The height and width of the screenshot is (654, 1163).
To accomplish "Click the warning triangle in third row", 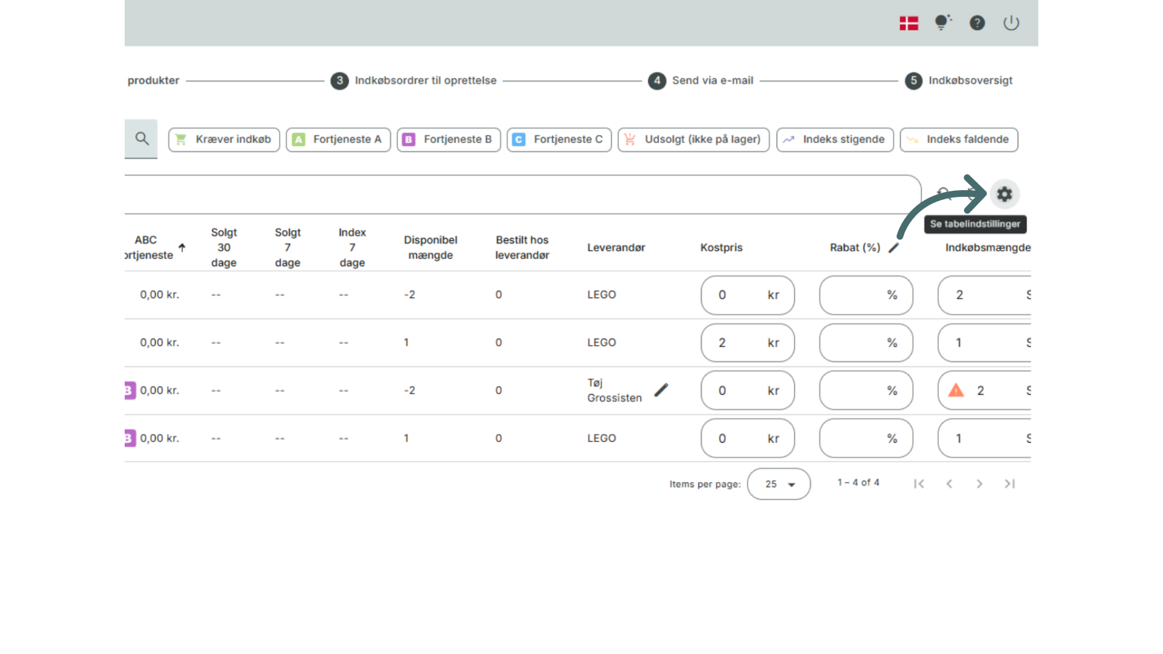I will (956, 391).
